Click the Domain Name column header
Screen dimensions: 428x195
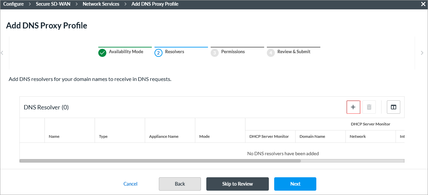click(312, 136)
